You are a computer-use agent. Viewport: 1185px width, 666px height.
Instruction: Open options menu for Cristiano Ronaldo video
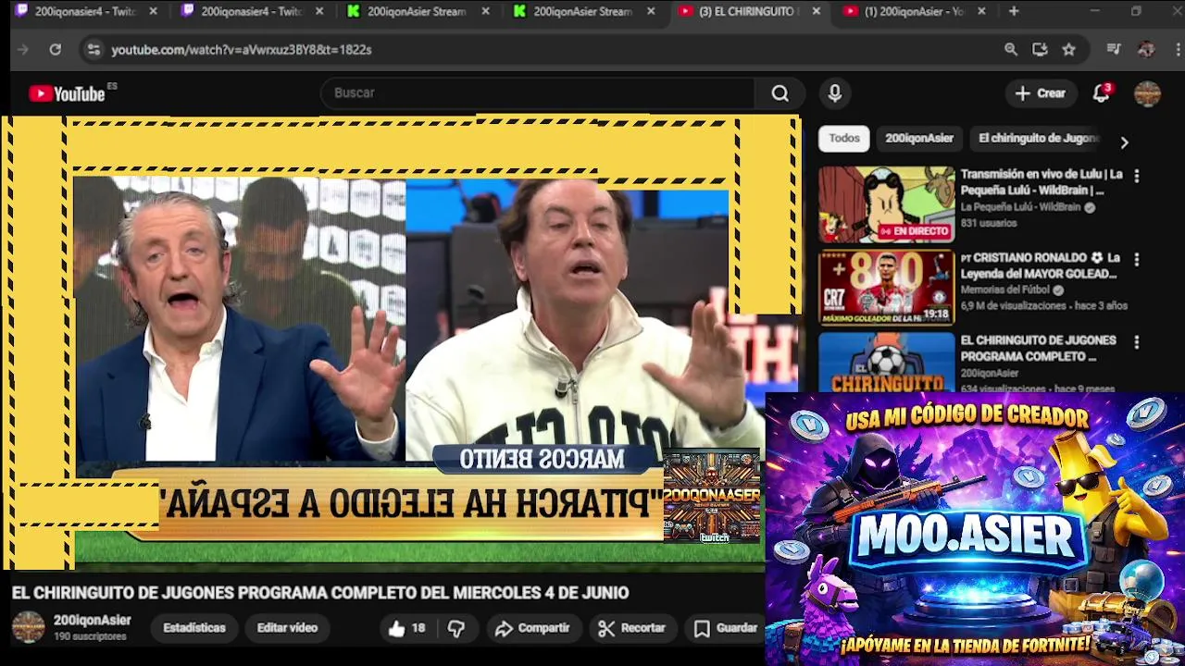pyautogui.click(x=1137, y=260)
